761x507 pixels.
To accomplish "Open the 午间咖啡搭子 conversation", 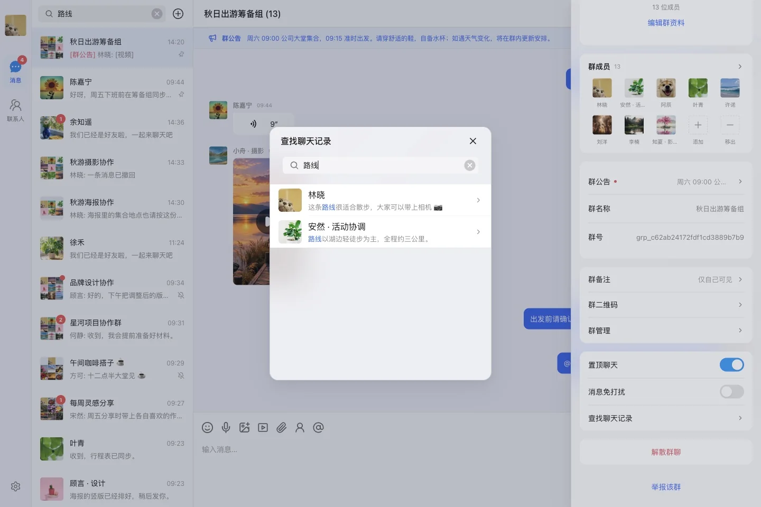I will [112, 369].
